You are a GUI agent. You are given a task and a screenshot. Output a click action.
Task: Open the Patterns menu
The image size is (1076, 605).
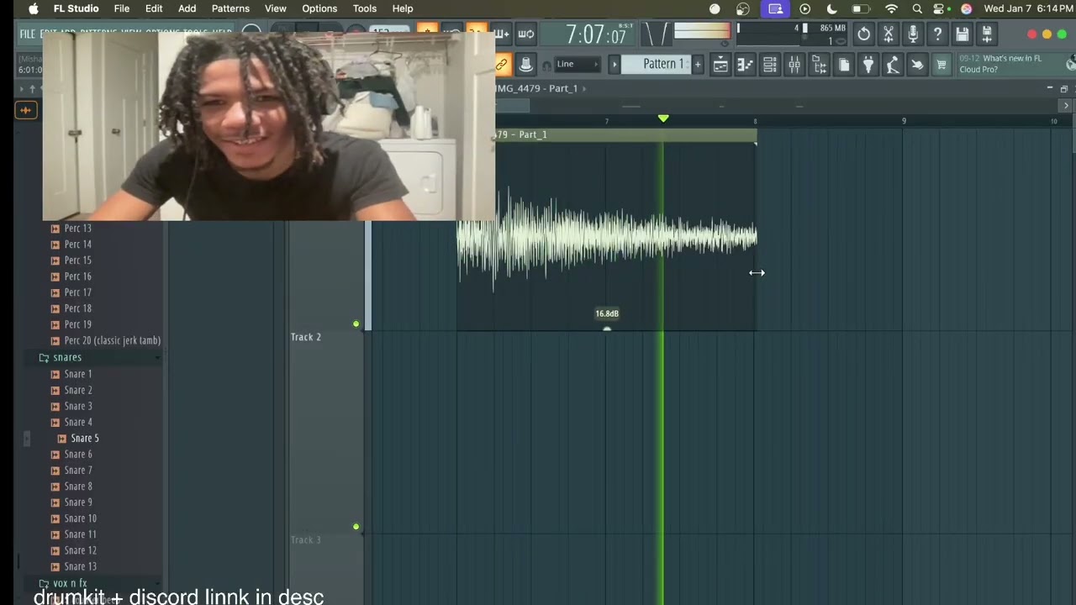(x=230, y=8)
